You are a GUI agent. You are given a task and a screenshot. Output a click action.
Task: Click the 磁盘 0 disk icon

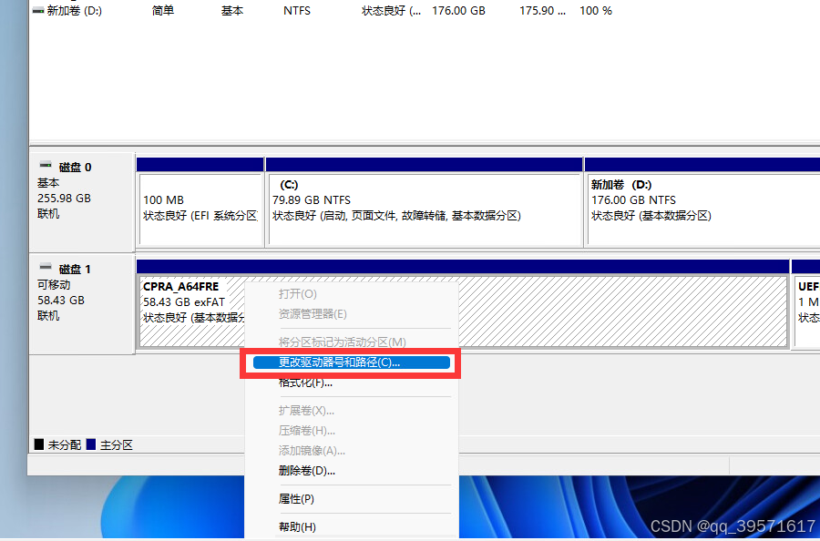46,165
